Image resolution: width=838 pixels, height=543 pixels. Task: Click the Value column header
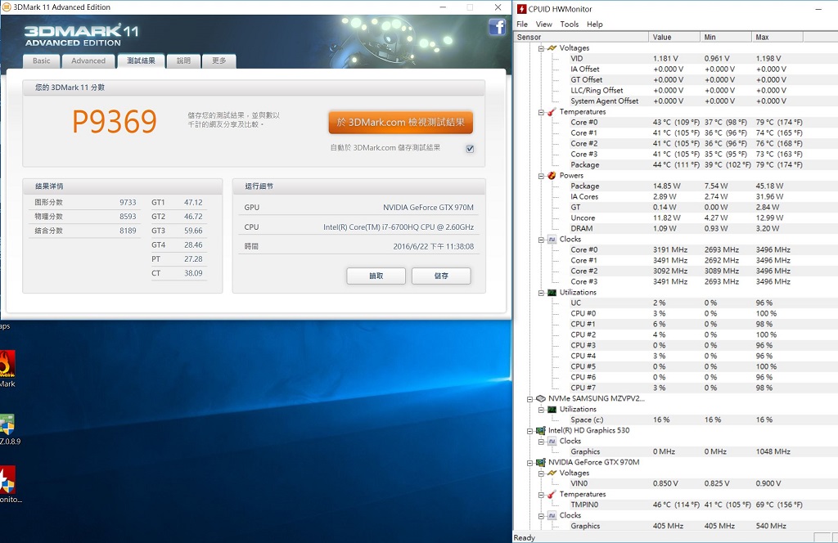coord(674,37)
